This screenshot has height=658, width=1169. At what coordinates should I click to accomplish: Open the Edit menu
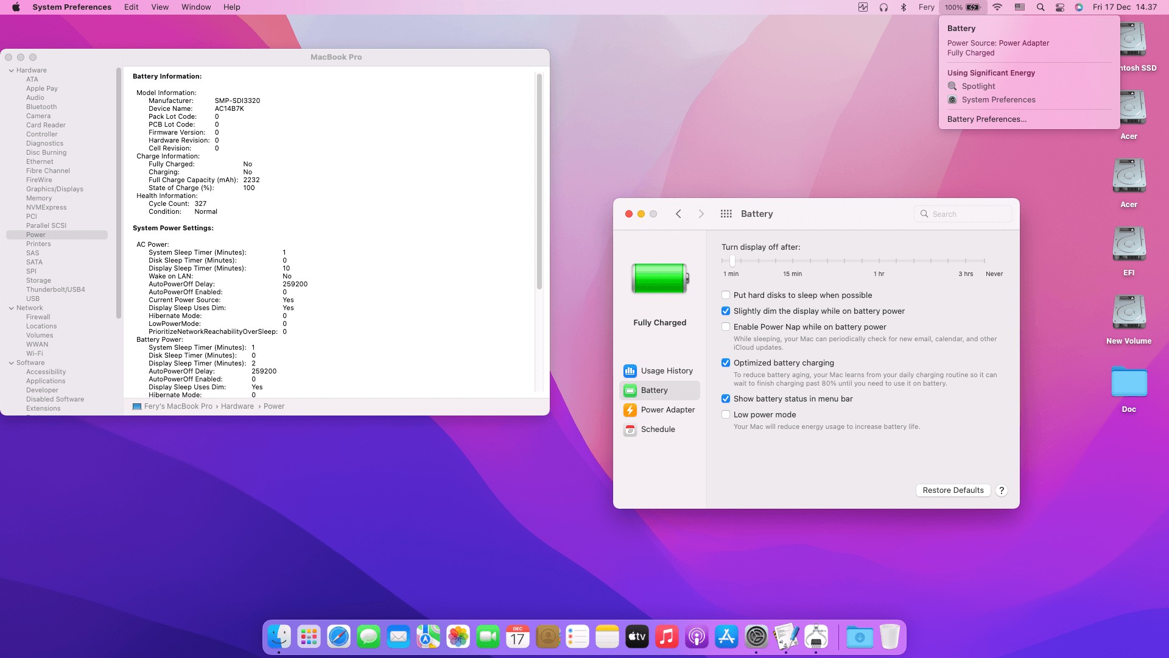pyautogui.click(x=131, y=7)
